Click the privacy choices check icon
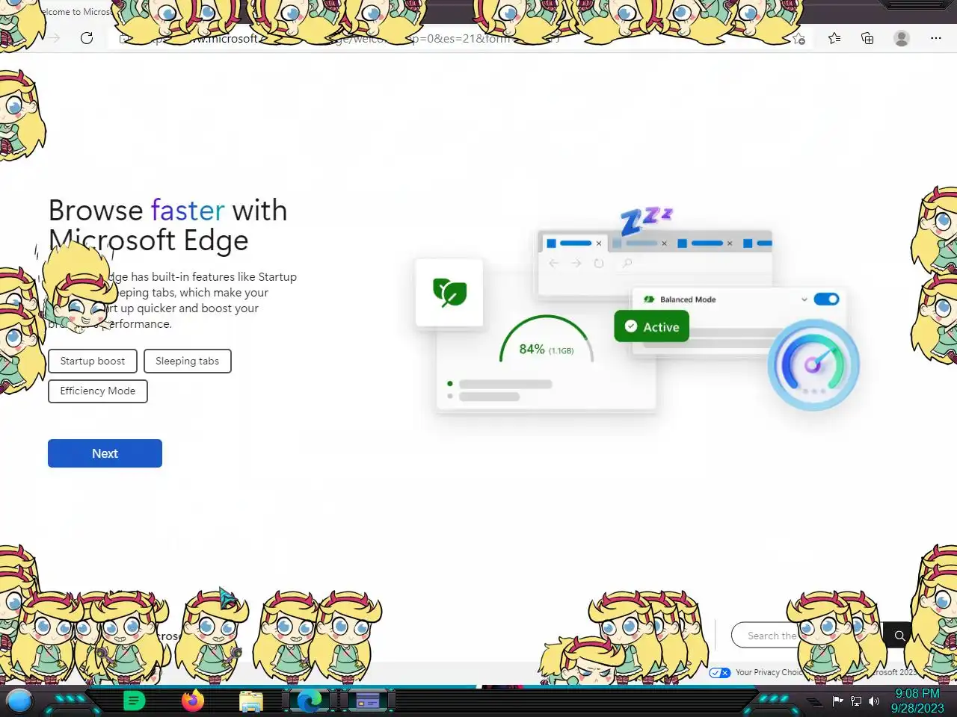Screen dimensions: 957x717 720,672
